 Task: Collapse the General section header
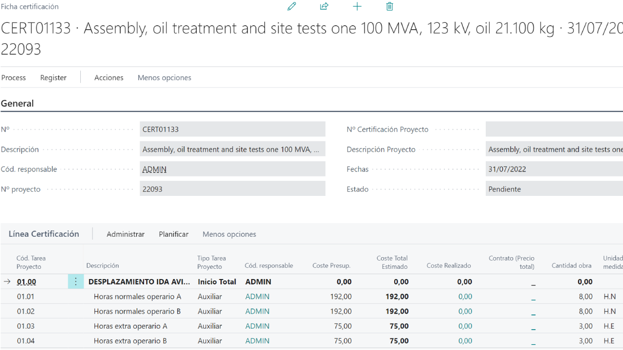(x=18, y=104)
